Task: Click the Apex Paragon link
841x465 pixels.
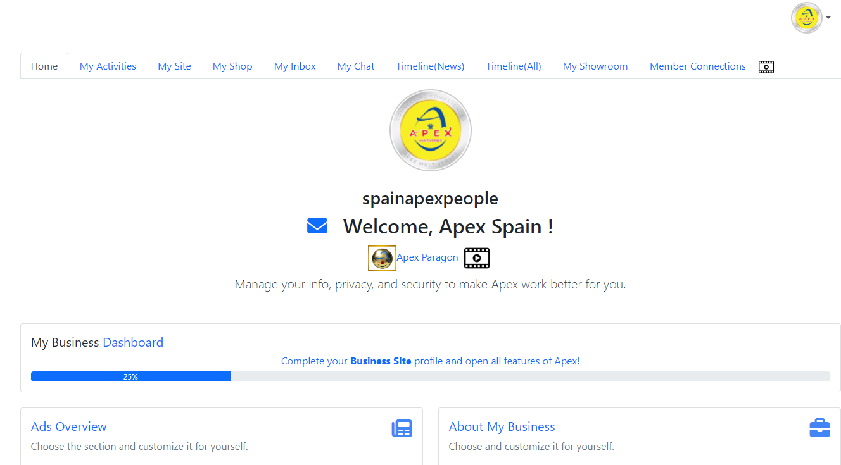Action: tap(427, 257)
